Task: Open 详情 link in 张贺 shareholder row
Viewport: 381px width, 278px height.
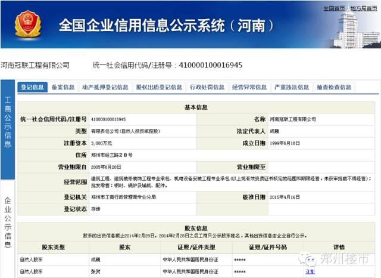Action: [310, 271]
